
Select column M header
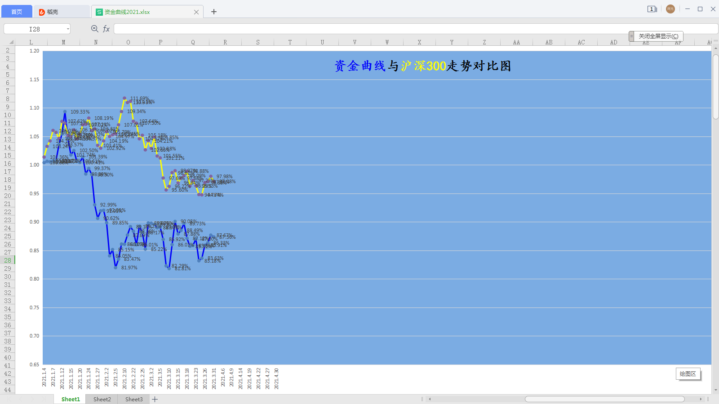(x=63, y=42)
